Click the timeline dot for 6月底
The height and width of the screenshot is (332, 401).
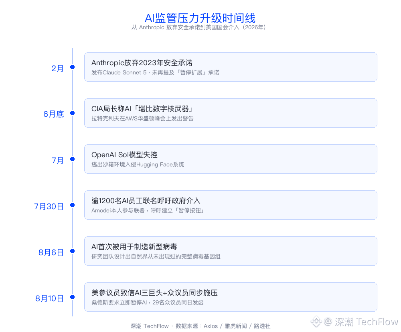[x=72, y=113]
